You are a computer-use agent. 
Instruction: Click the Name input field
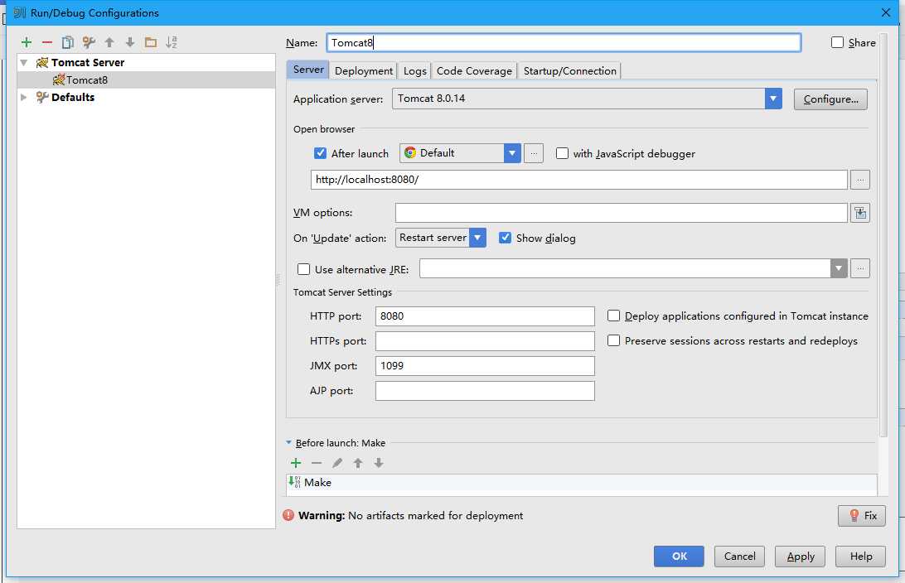pos(564,43)
